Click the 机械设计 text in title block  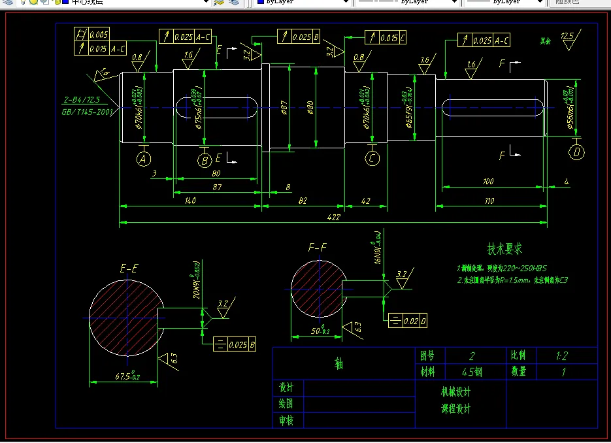455,391
